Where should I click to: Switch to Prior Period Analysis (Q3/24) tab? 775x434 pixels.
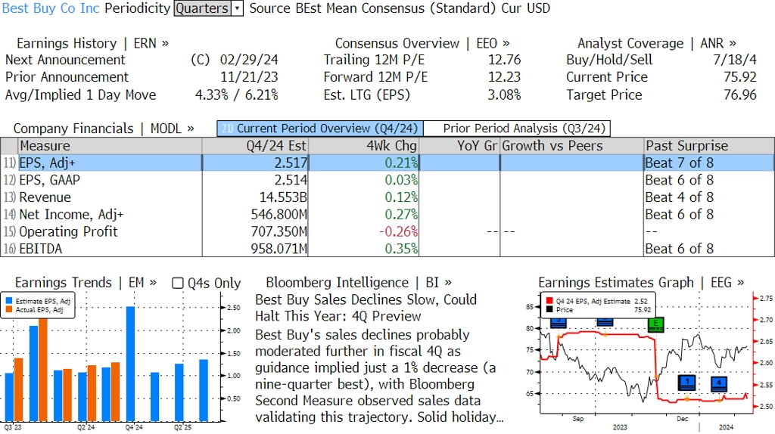(x=518, y=129)
